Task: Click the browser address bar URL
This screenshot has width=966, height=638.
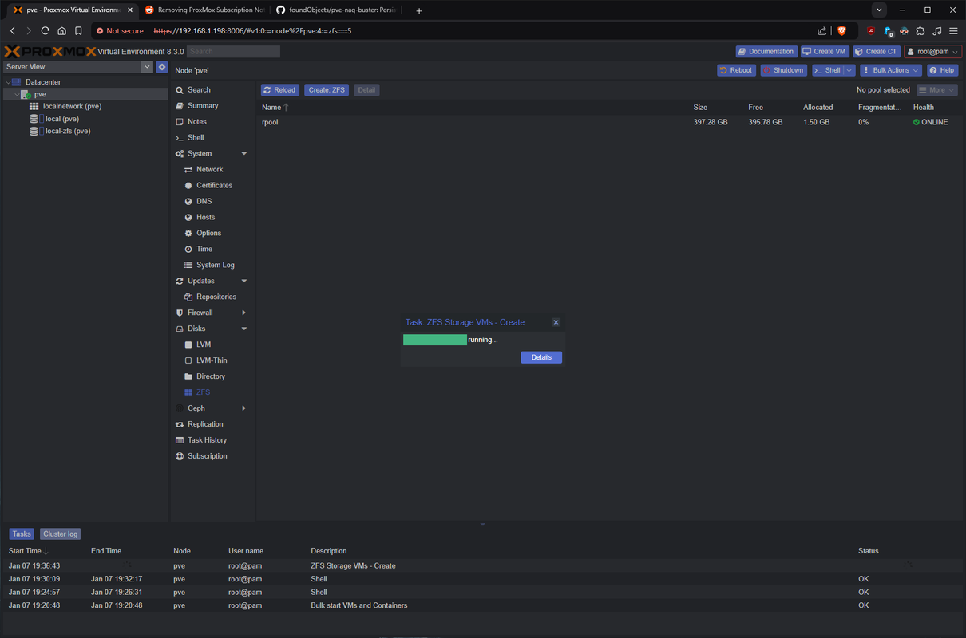Action: click(252, 30)
